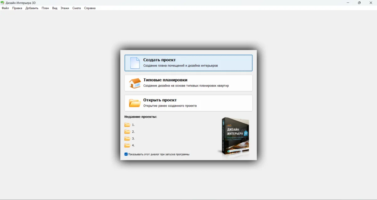Image resolution: width=377 pixels, height=200 pixels.
Task: Click the blank page icon for Создать проект
Action: pyautogui.click(x=135, y=63)
